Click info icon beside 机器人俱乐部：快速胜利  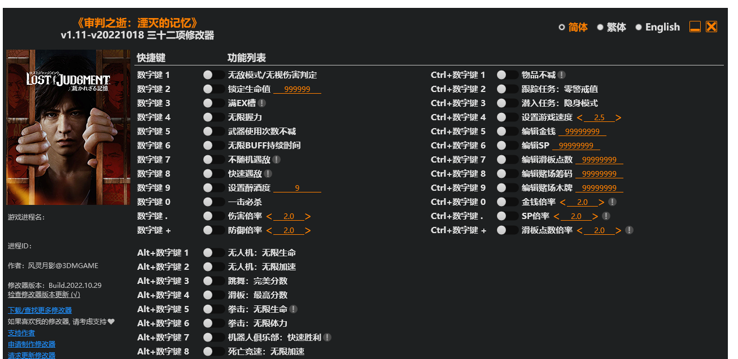point(327,338)
